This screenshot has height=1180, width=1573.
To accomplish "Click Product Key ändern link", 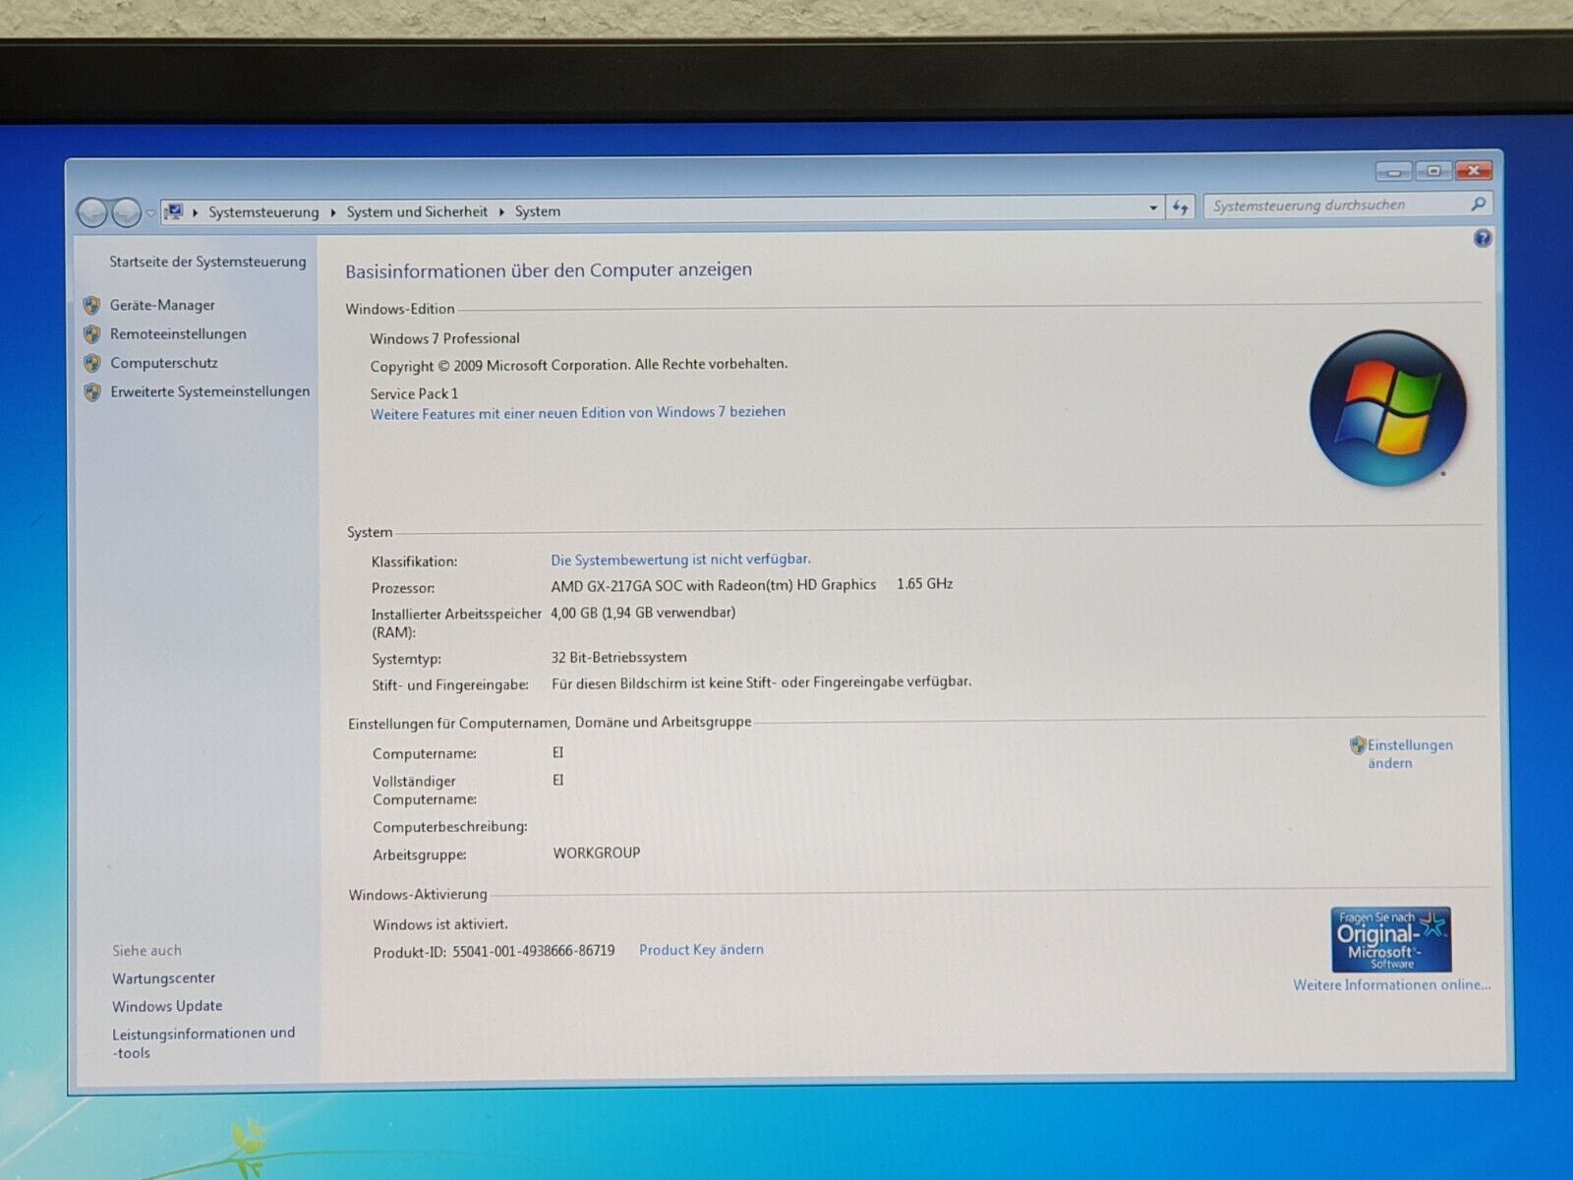I will click(x=701, y=949).
